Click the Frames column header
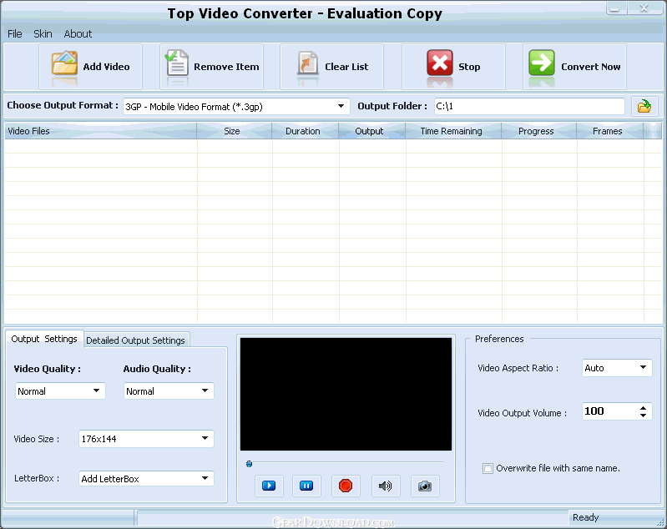Viewport: 667px width, 529px height. [x=610, y=131]
